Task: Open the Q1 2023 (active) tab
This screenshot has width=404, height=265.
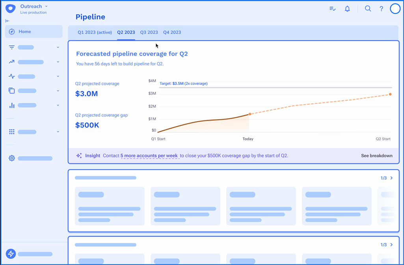Action: pos(95,32)
